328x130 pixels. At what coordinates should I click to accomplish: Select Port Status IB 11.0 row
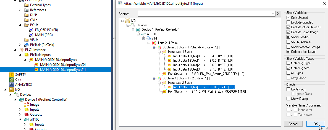pos(207,92)
